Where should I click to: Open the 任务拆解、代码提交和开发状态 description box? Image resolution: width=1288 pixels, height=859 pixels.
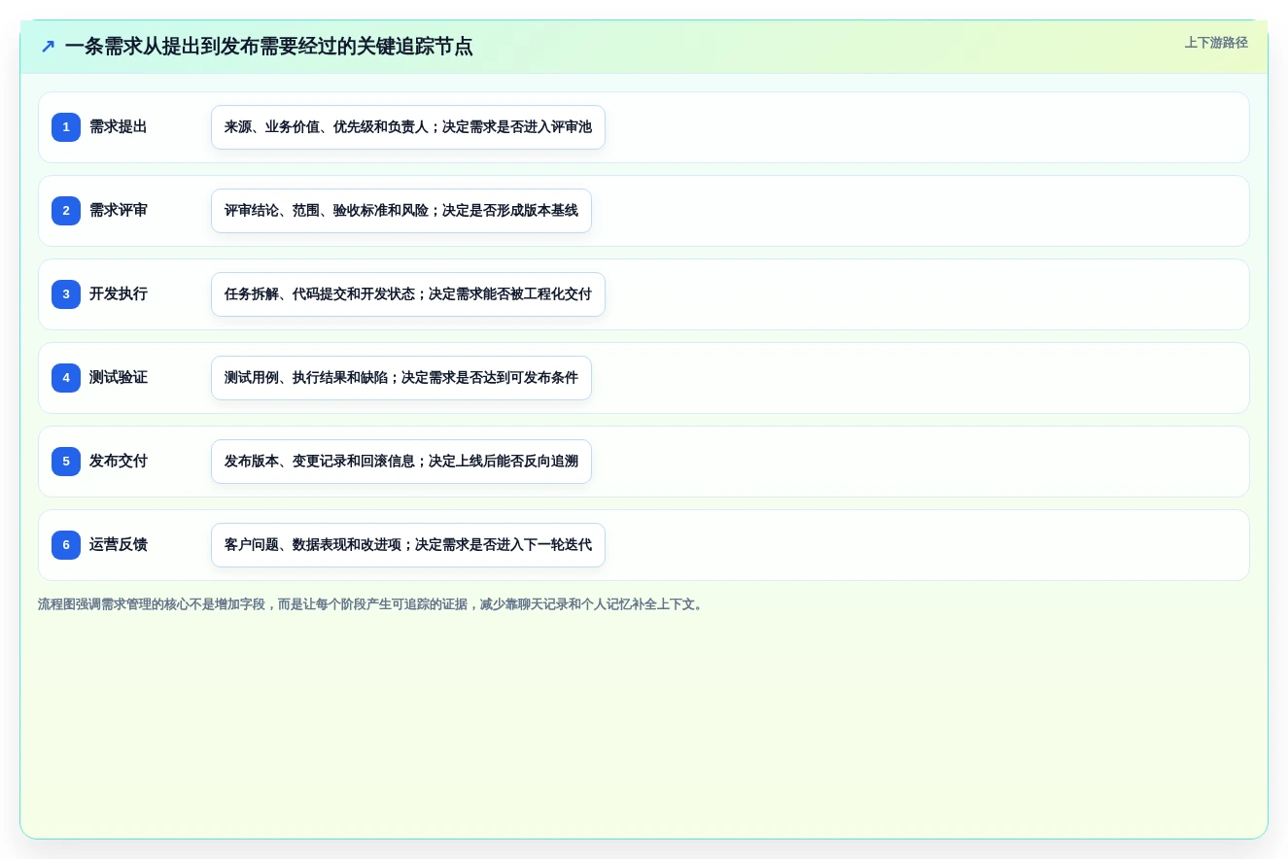tap(408, 294)
